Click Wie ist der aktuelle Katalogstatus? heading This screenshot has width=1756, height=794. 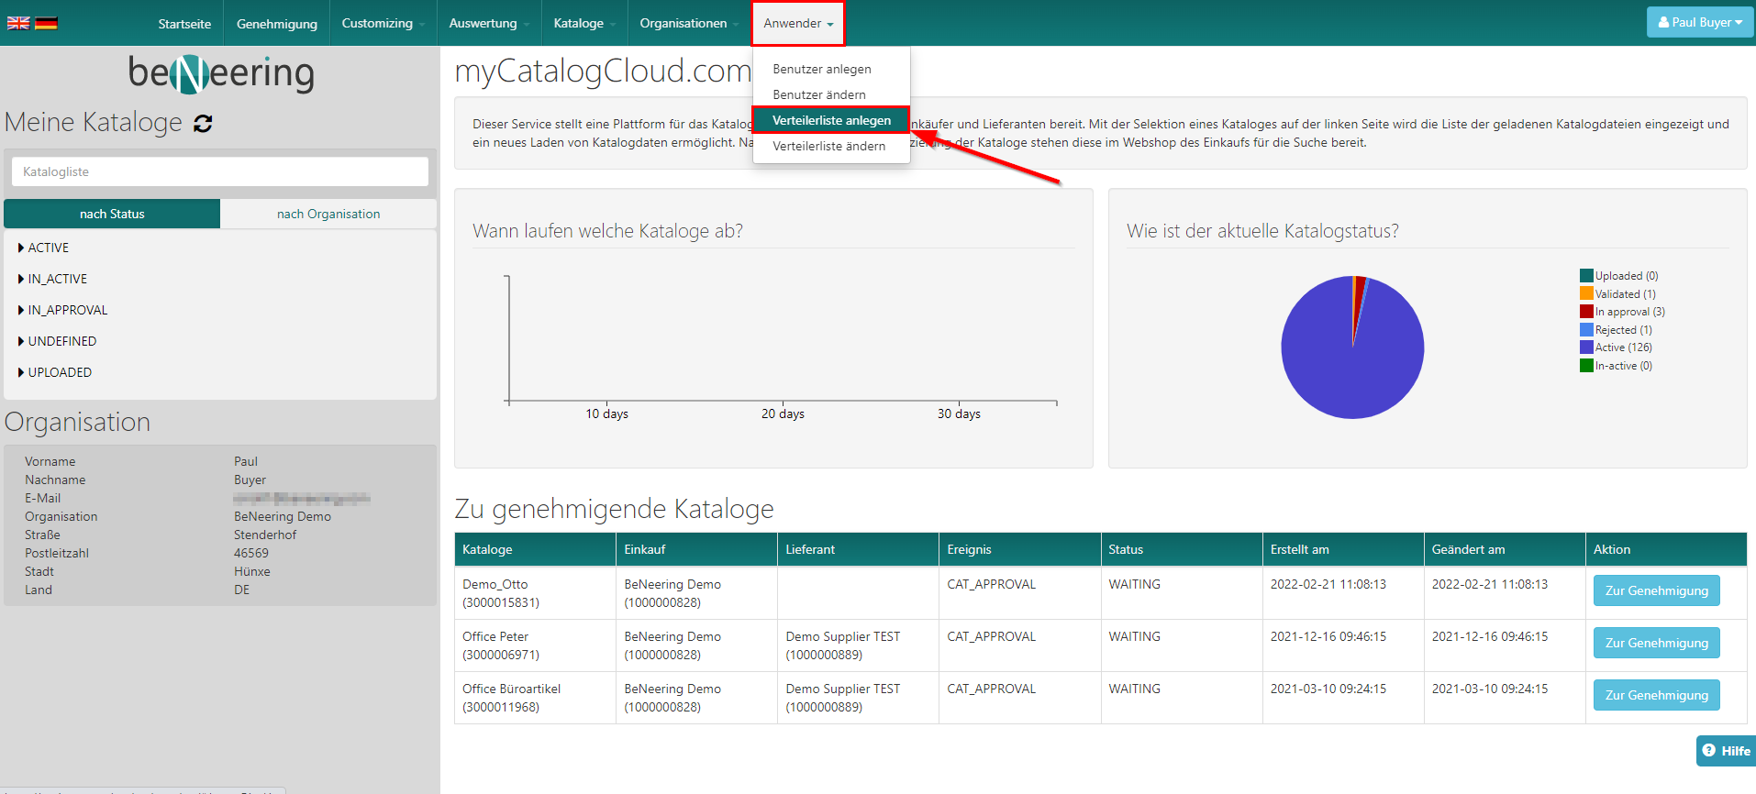1262,231
